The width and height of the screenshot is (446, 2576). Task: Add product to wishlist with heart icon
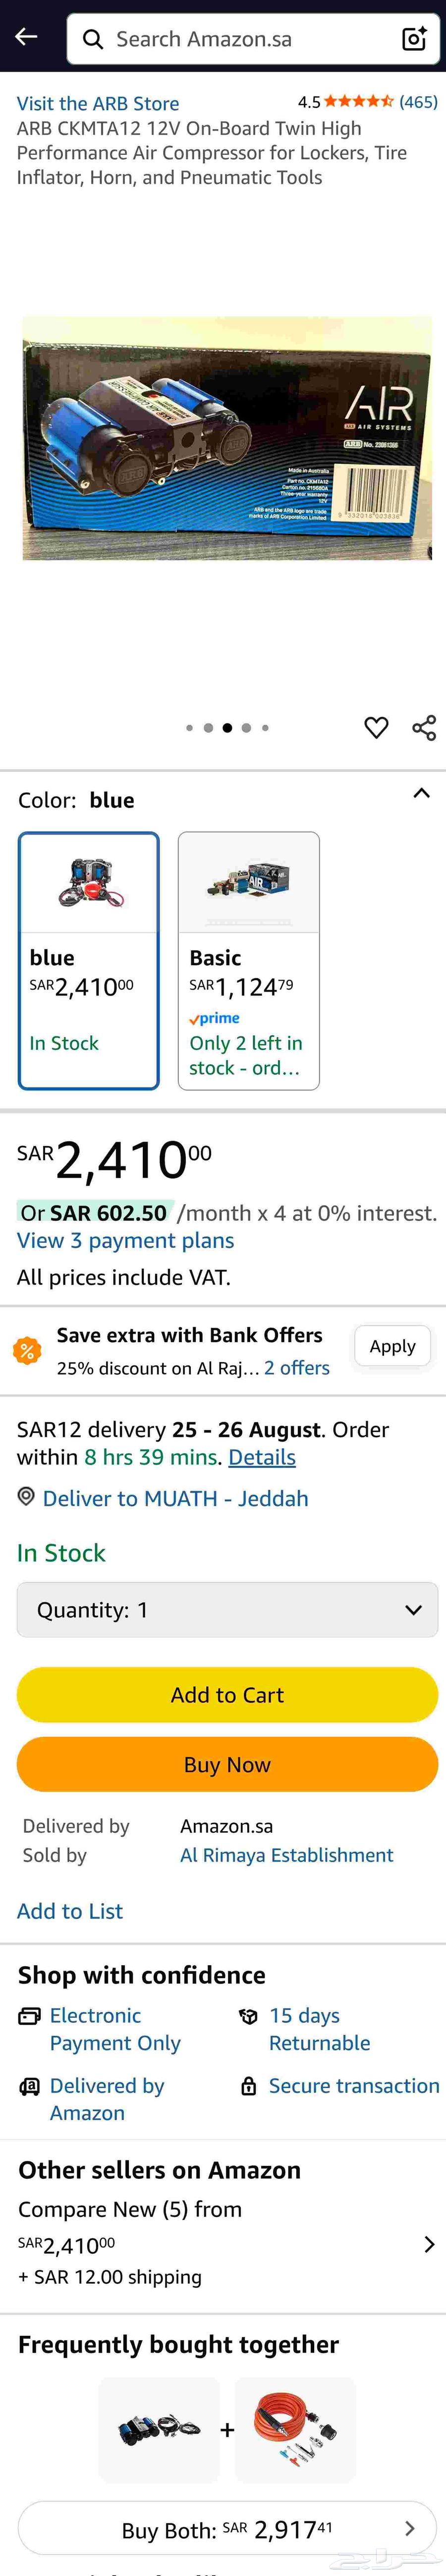[x=376, y=727]
